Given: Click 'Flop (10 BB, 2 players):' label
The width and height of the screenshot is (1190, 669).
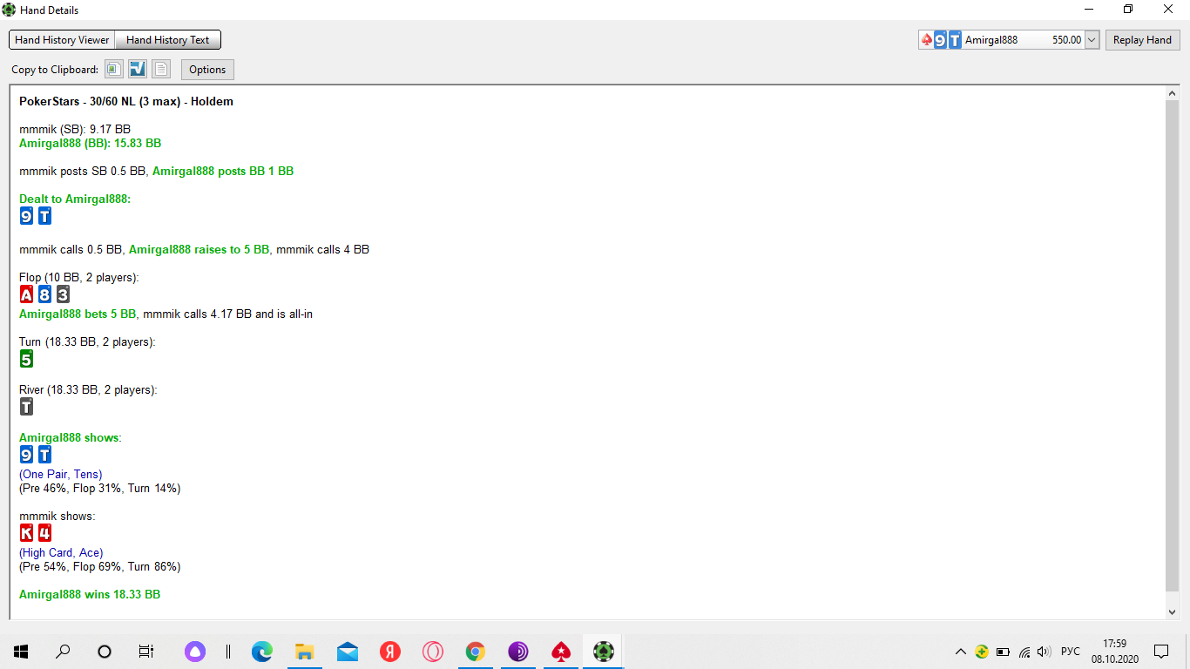Looking at the screenshot, I should [x=79, y=277].
